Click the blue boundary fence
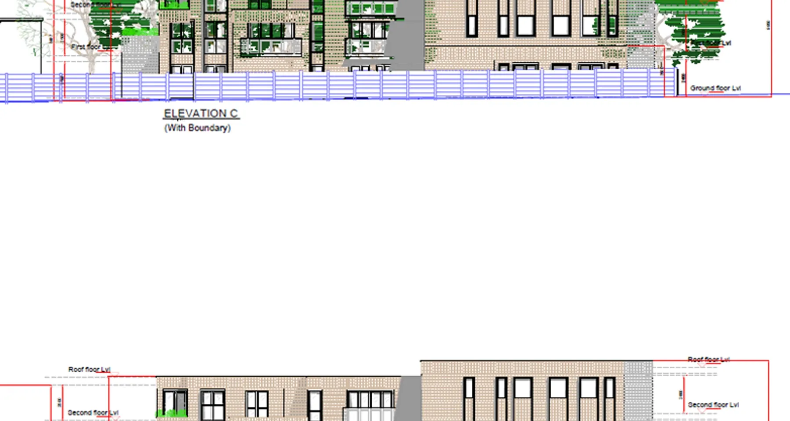790x421 pixels. tap(395, 86)
